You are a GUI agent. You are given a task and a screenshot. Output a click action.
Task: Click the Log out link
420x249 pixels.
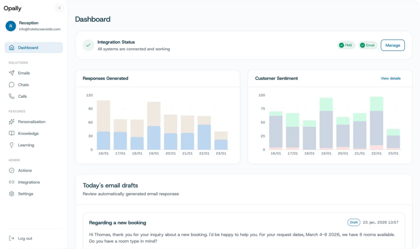(25, 238)
